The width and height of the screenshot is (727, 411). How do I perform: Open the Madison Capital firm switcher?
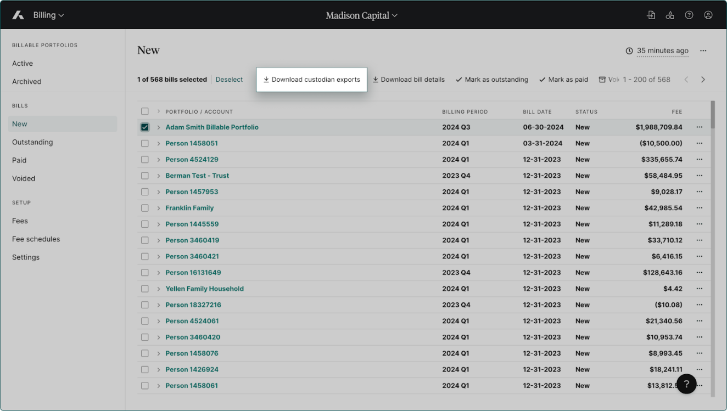coord(361,15)
